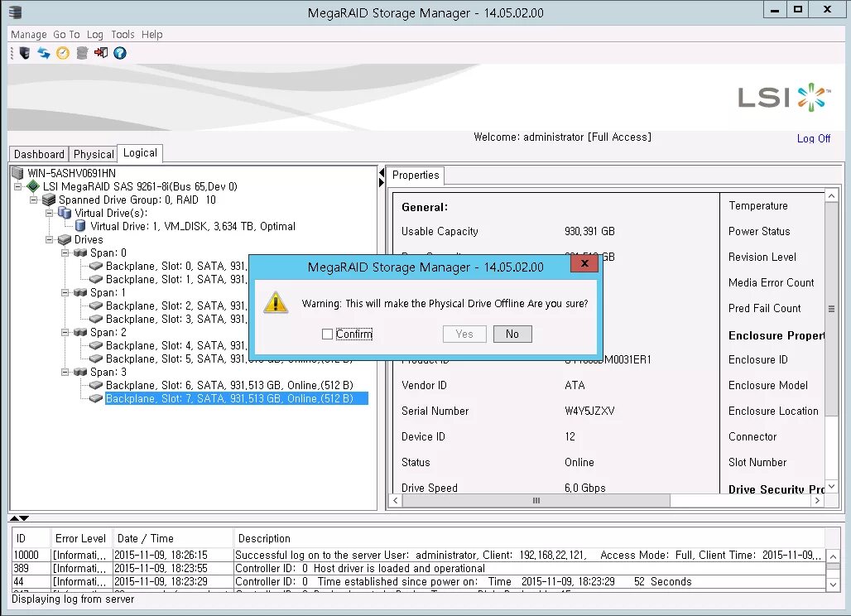The height and width of the screenshot is (616, 851).
Task: Click the WIN-5ASHV0691HN server icon
Action: coord(17,173)
